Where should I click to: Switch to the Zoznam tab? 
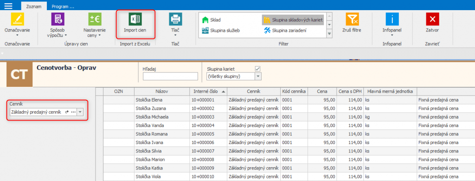pos(33,6)
